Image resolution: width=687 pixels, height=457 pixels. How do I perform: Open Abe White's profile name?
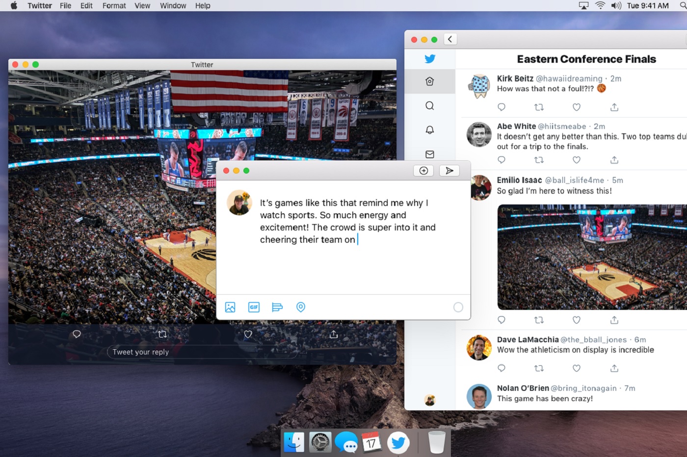(x=516, y=126)
